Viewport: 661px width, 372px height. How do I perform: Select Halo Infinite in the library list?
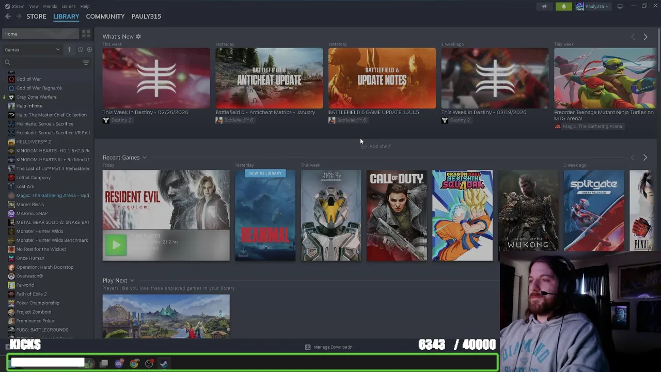29,106
